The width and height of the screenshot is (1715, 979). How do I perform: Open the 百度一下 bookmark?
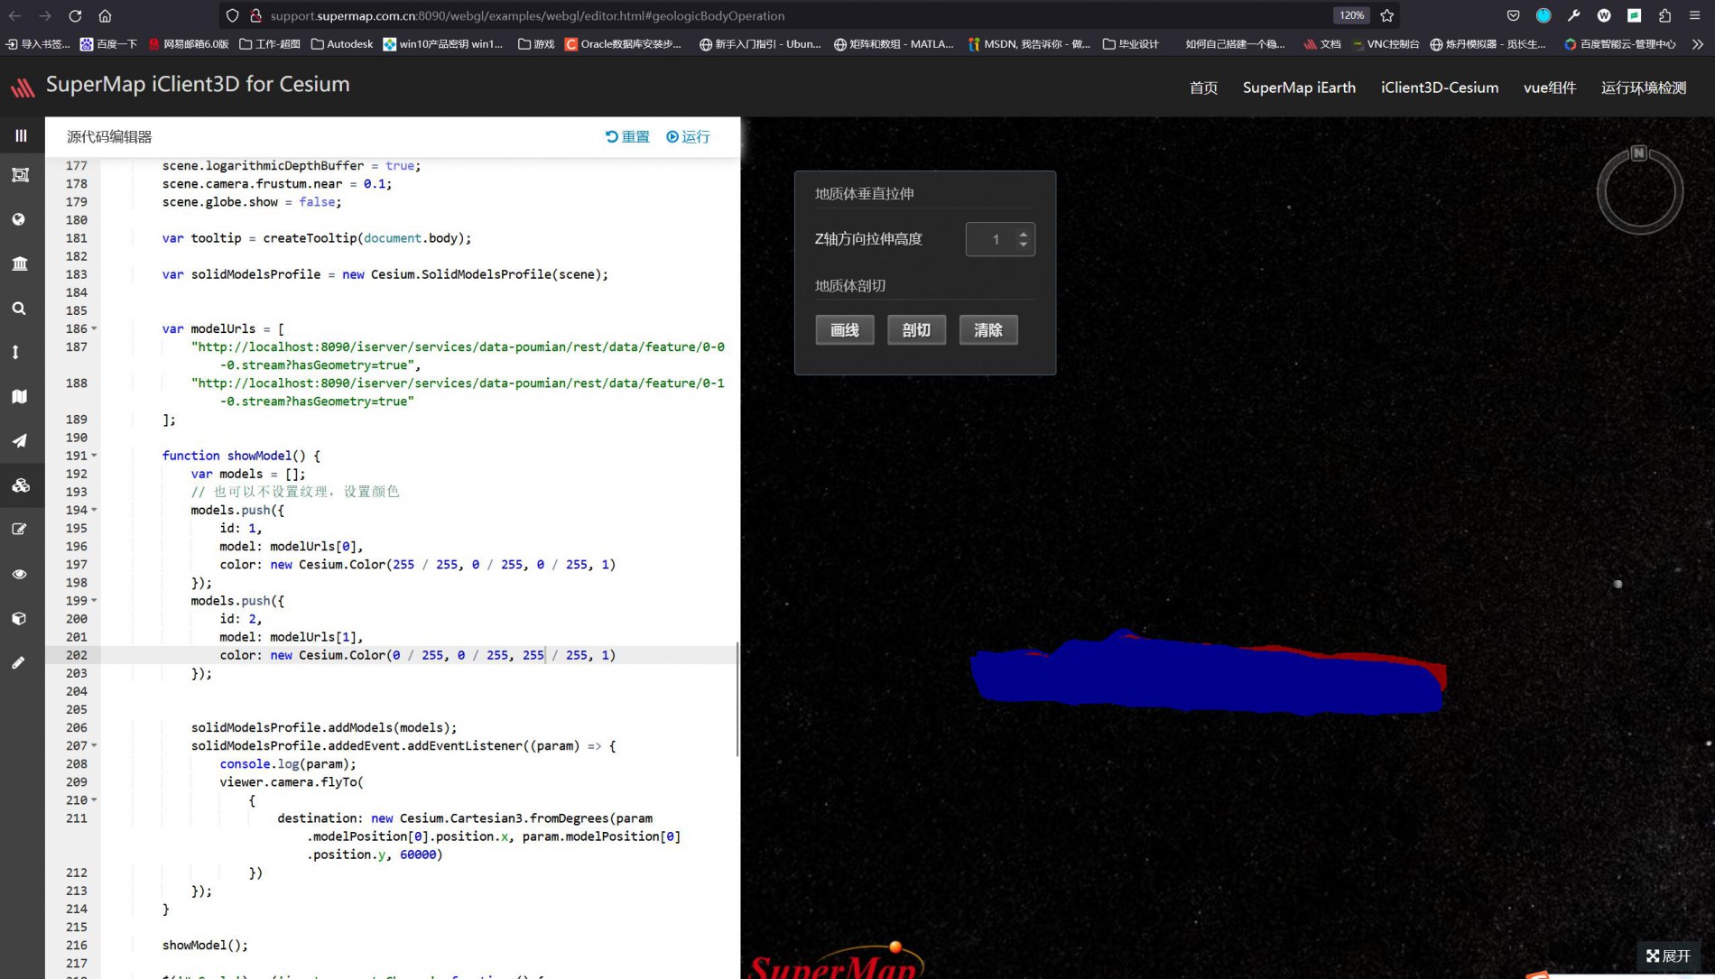(108, 43)
